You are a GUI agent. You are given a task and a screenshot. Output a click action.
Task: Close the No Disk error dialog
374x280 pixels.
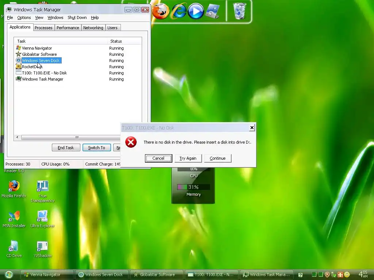252,128
